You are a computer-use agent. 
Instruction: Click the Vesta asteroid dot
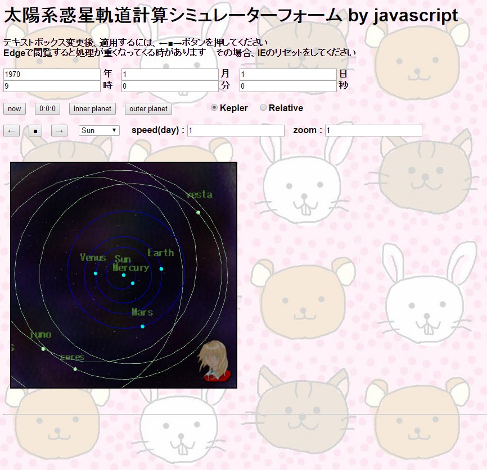pos(199,212)
